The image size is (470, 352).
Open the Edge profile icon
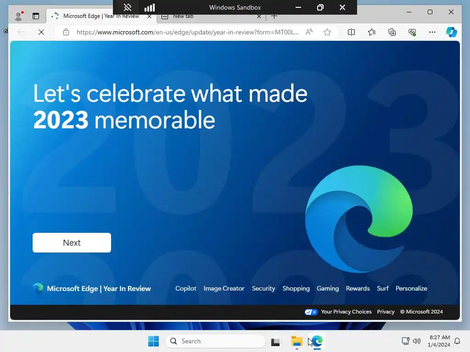point(19,16)
